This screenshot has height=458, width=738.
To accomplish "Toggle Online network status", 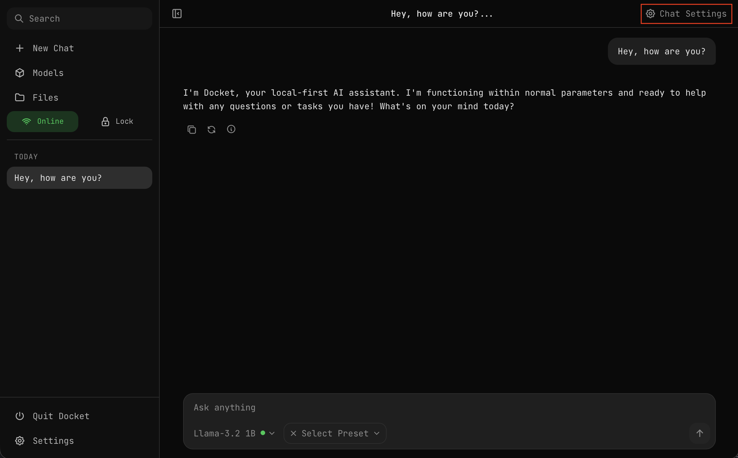I will tap(43, 121).
